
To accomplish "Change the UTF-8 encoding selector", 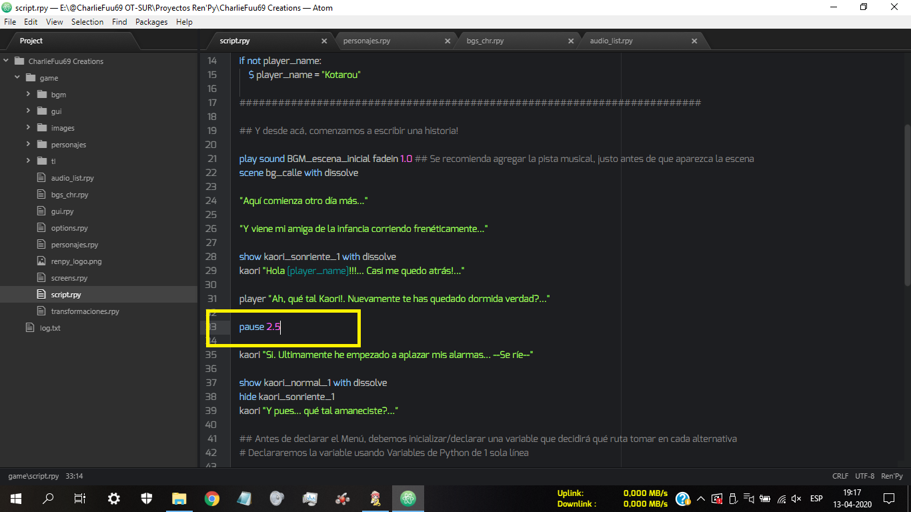I will 864,476.
